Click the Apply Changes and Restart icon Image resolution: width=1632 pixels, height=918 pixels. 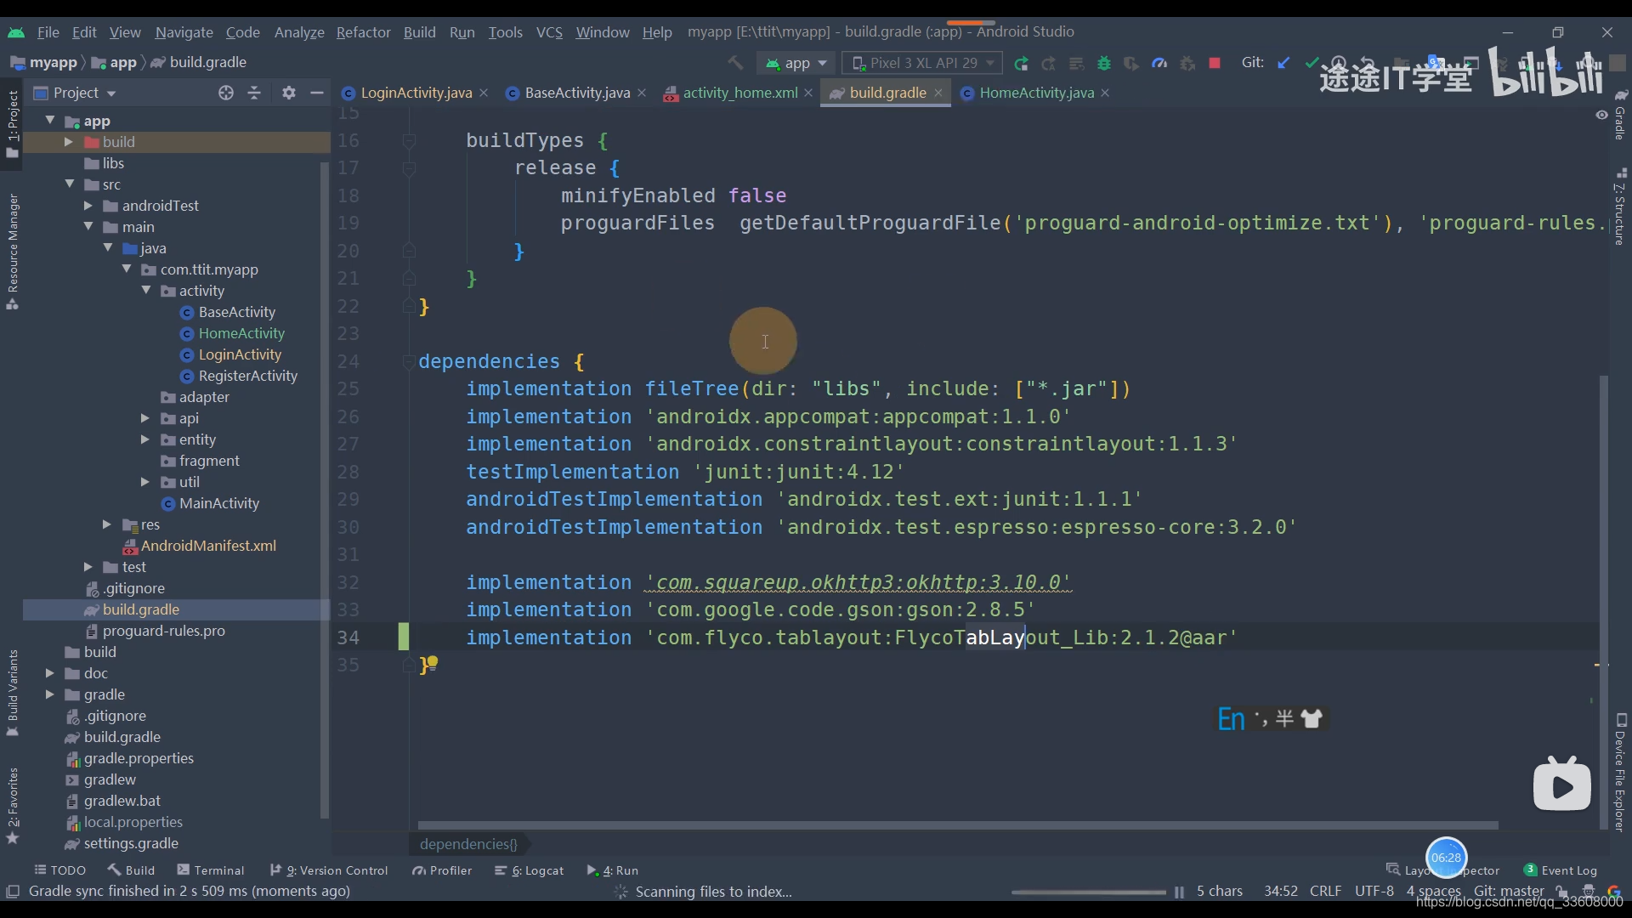[1049, 63]
